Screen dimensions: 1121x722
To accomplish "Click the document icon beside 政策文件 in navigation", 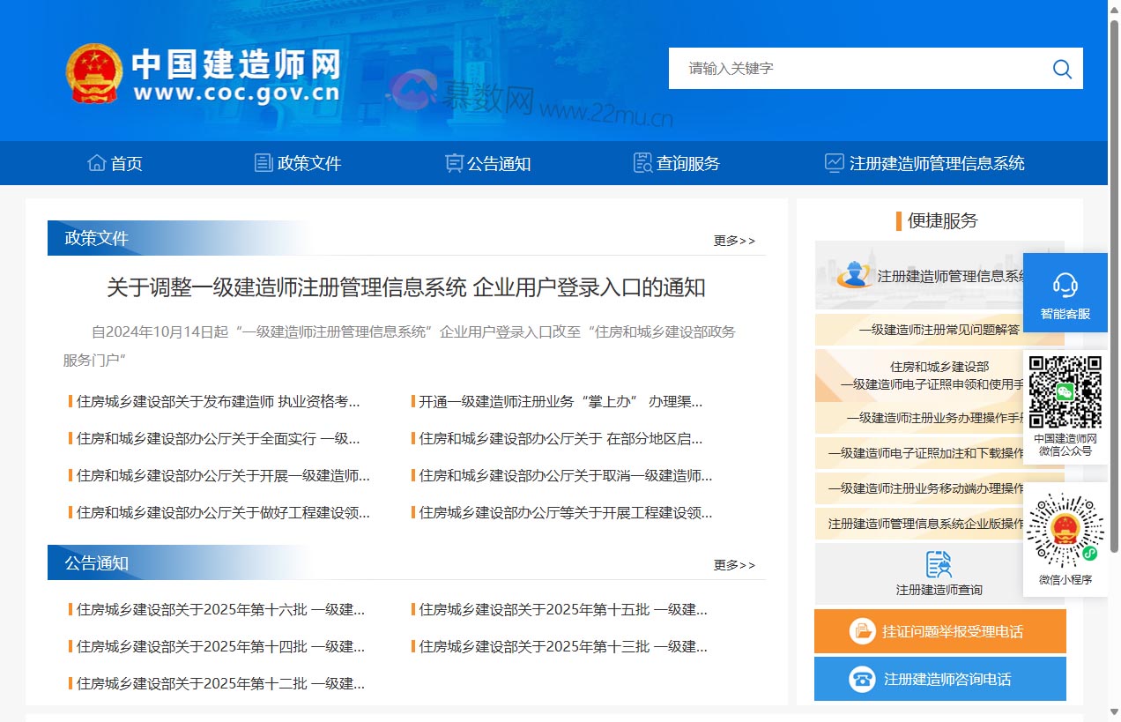I will click(263, 161).
